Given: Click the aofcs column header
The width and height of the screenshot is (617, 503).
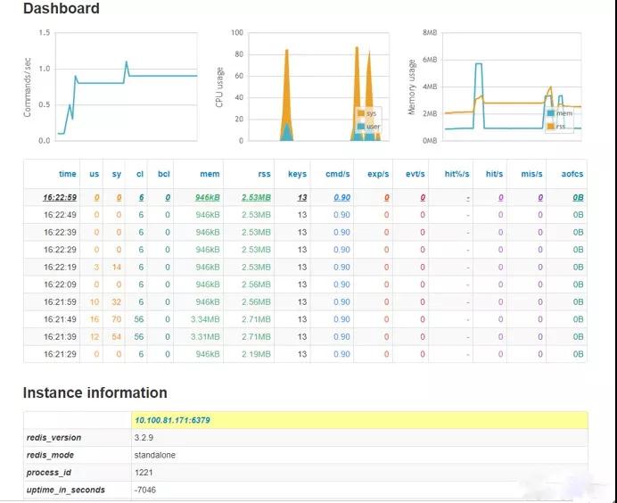Looking at the screenshot, I should pos(572,174).
